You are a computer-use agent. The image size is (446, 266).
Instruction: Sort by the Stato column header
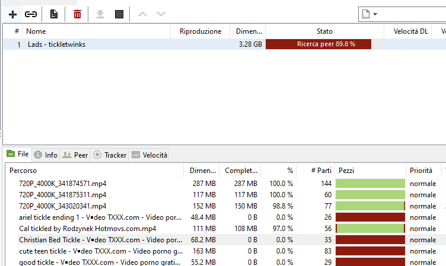[x=324, y=31]
